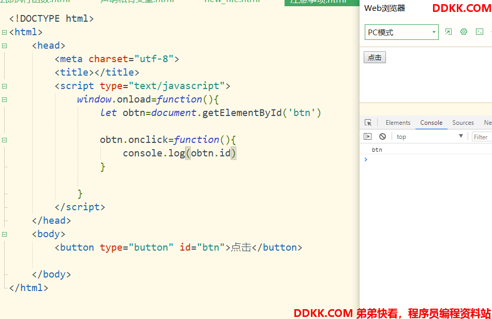
Task: Collapse the script tag fold marker
Action: [4, 86]
